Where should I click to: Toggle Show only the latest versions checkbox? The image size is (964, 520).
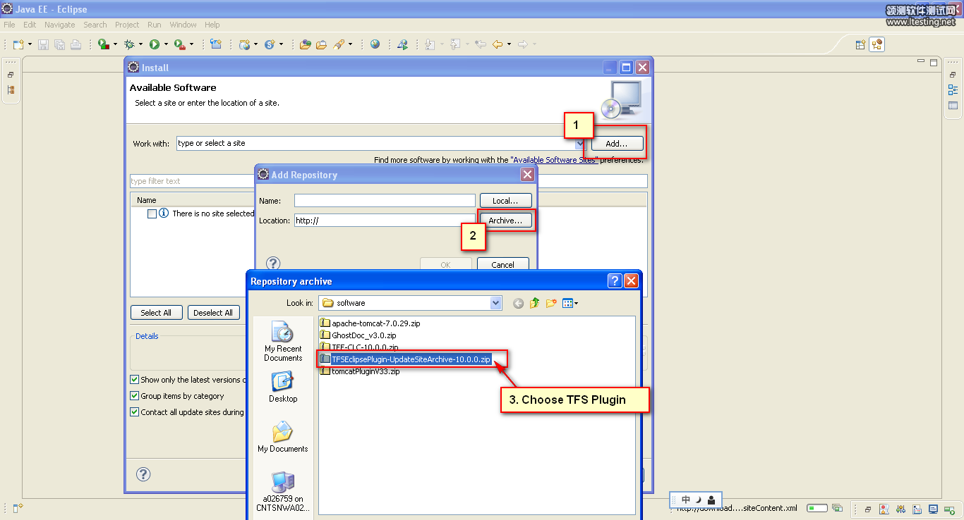click(135, 379)
